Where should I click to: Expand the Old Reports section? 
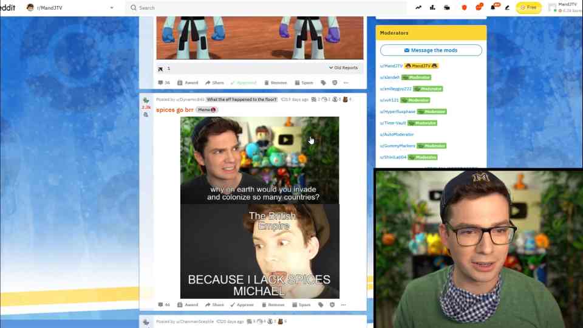coord(343,68)
